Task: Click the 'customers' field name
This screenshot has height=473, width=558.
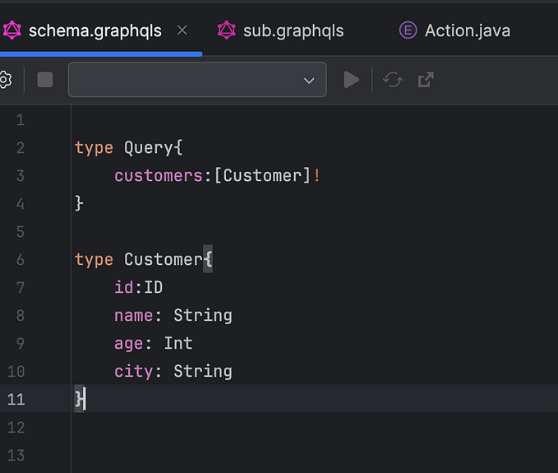Action: pyautogui.click(x=159, y=176)
